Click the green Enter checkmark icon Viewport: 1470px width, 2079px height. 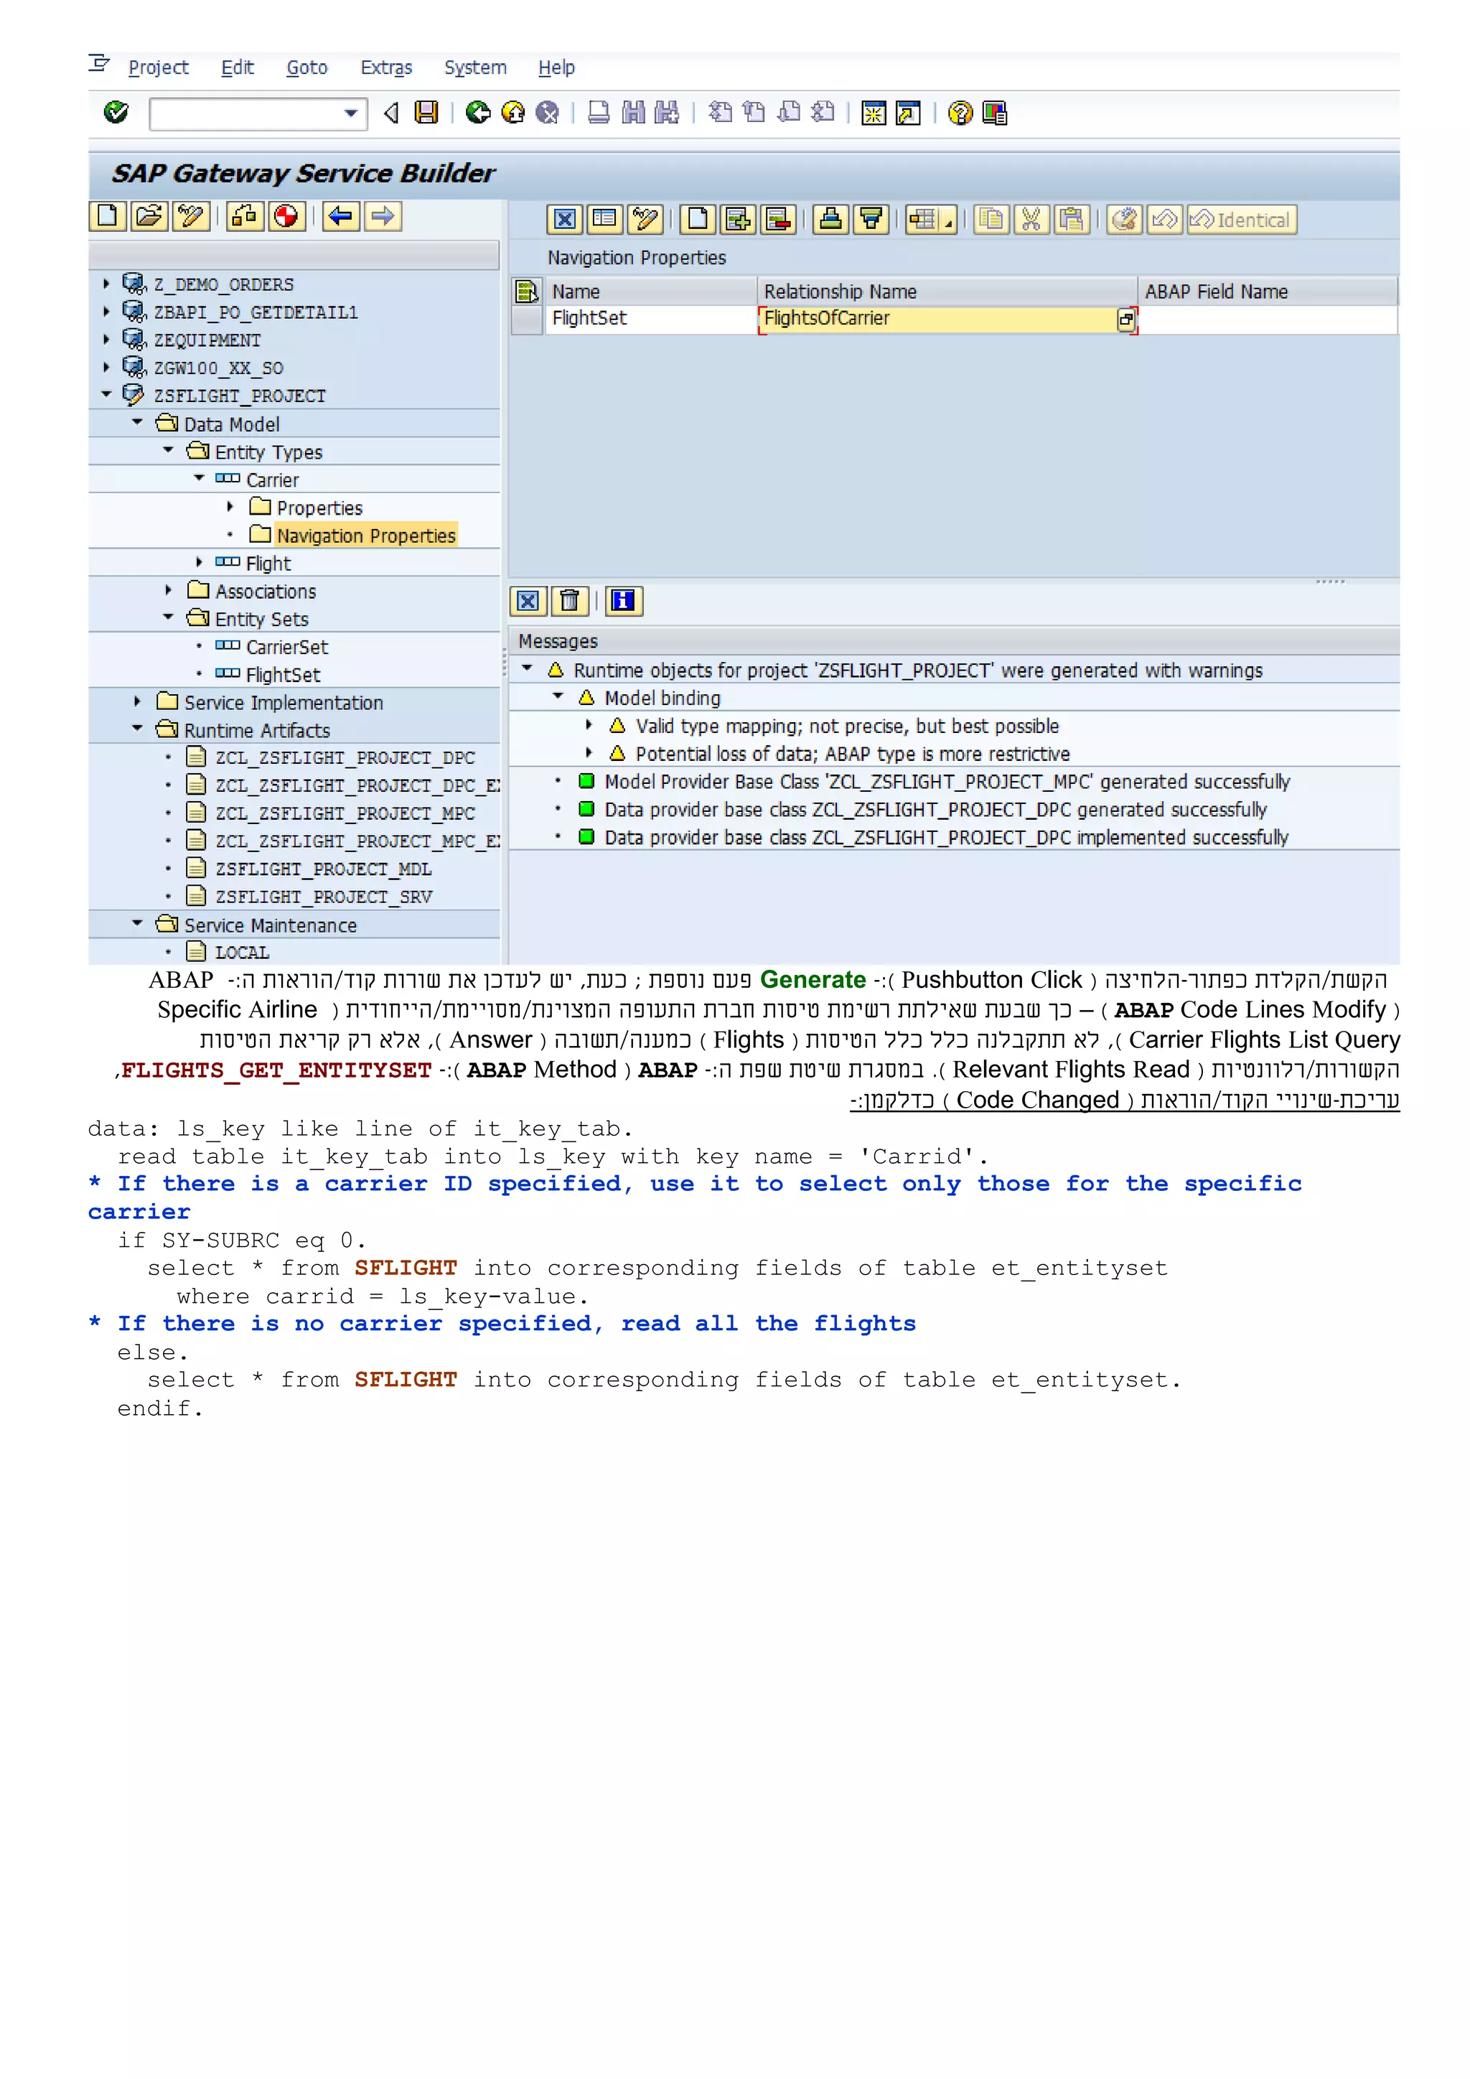click(116, 112)
